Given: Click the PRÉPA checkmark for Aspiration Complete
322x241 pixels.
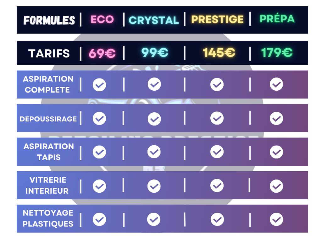Looking at the screenshot, I should click(x=276, y=84).
